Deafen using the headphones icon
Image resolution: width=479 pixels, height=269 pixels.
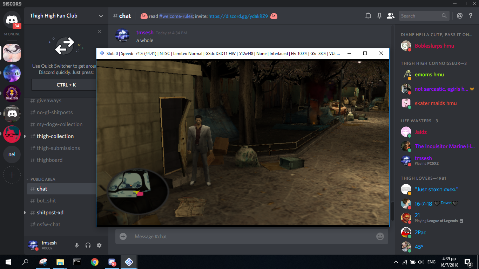[x=88, y=245]
